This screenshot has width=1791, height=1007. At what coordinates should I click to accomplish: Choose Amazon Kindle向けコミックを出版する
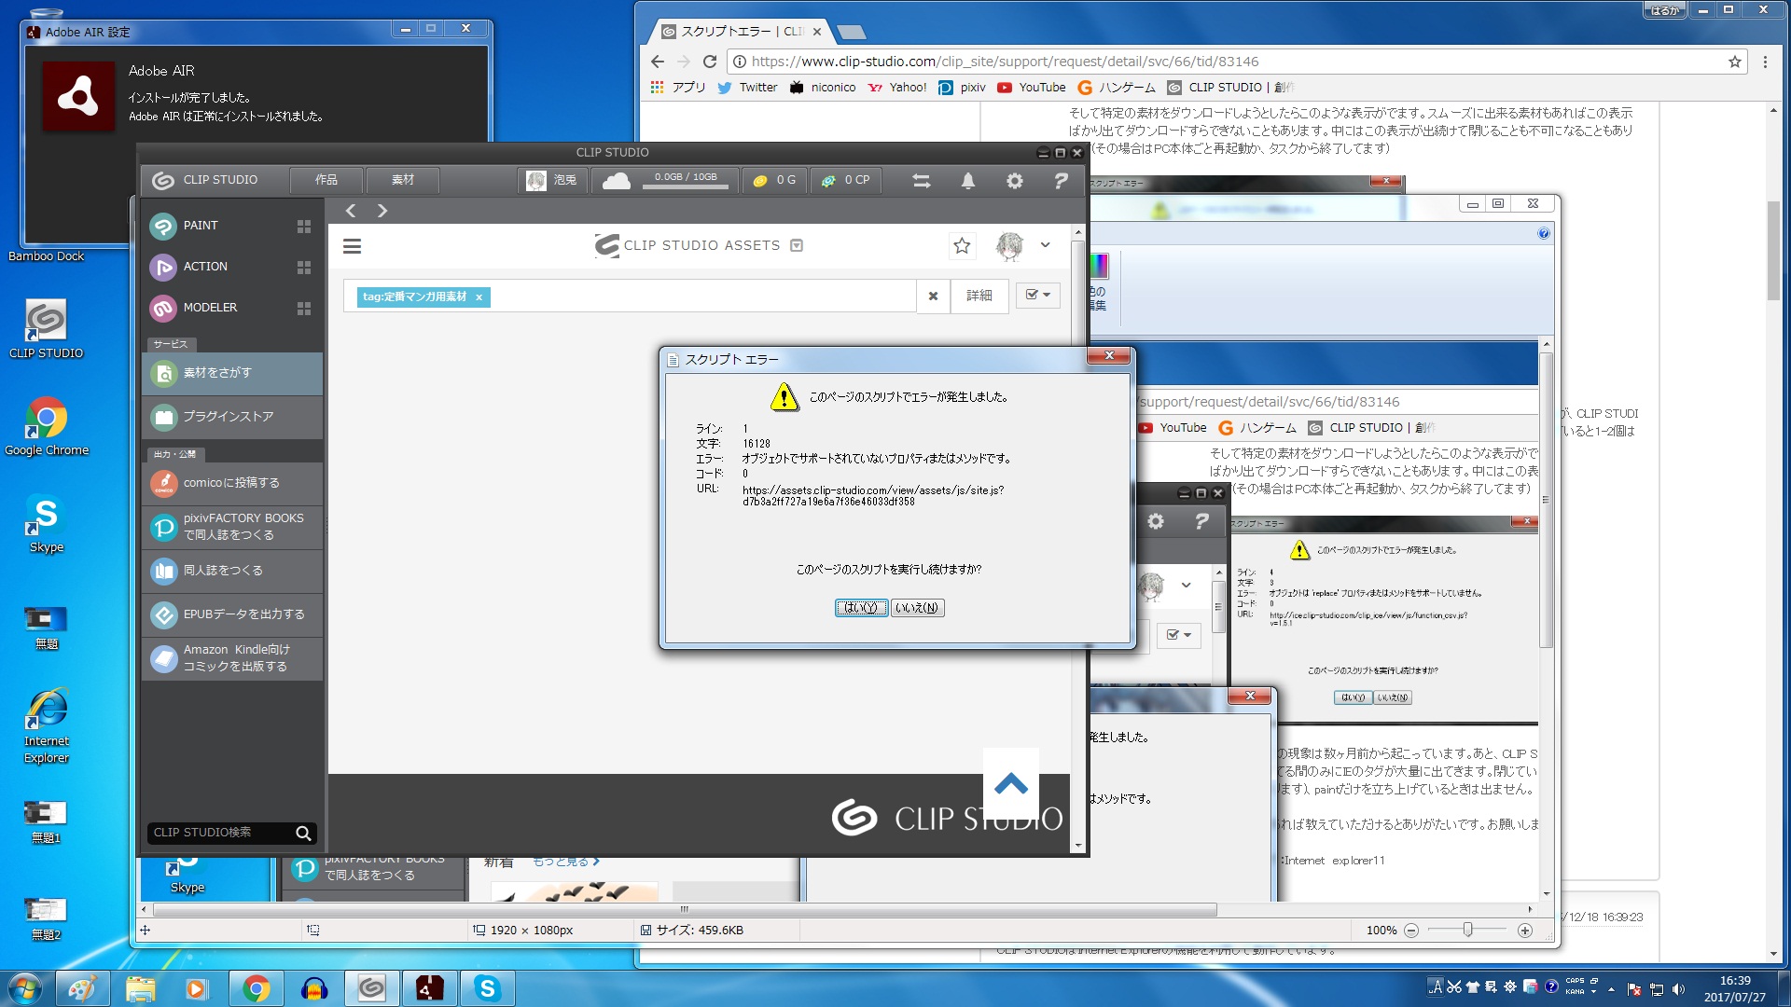[232, 658]
